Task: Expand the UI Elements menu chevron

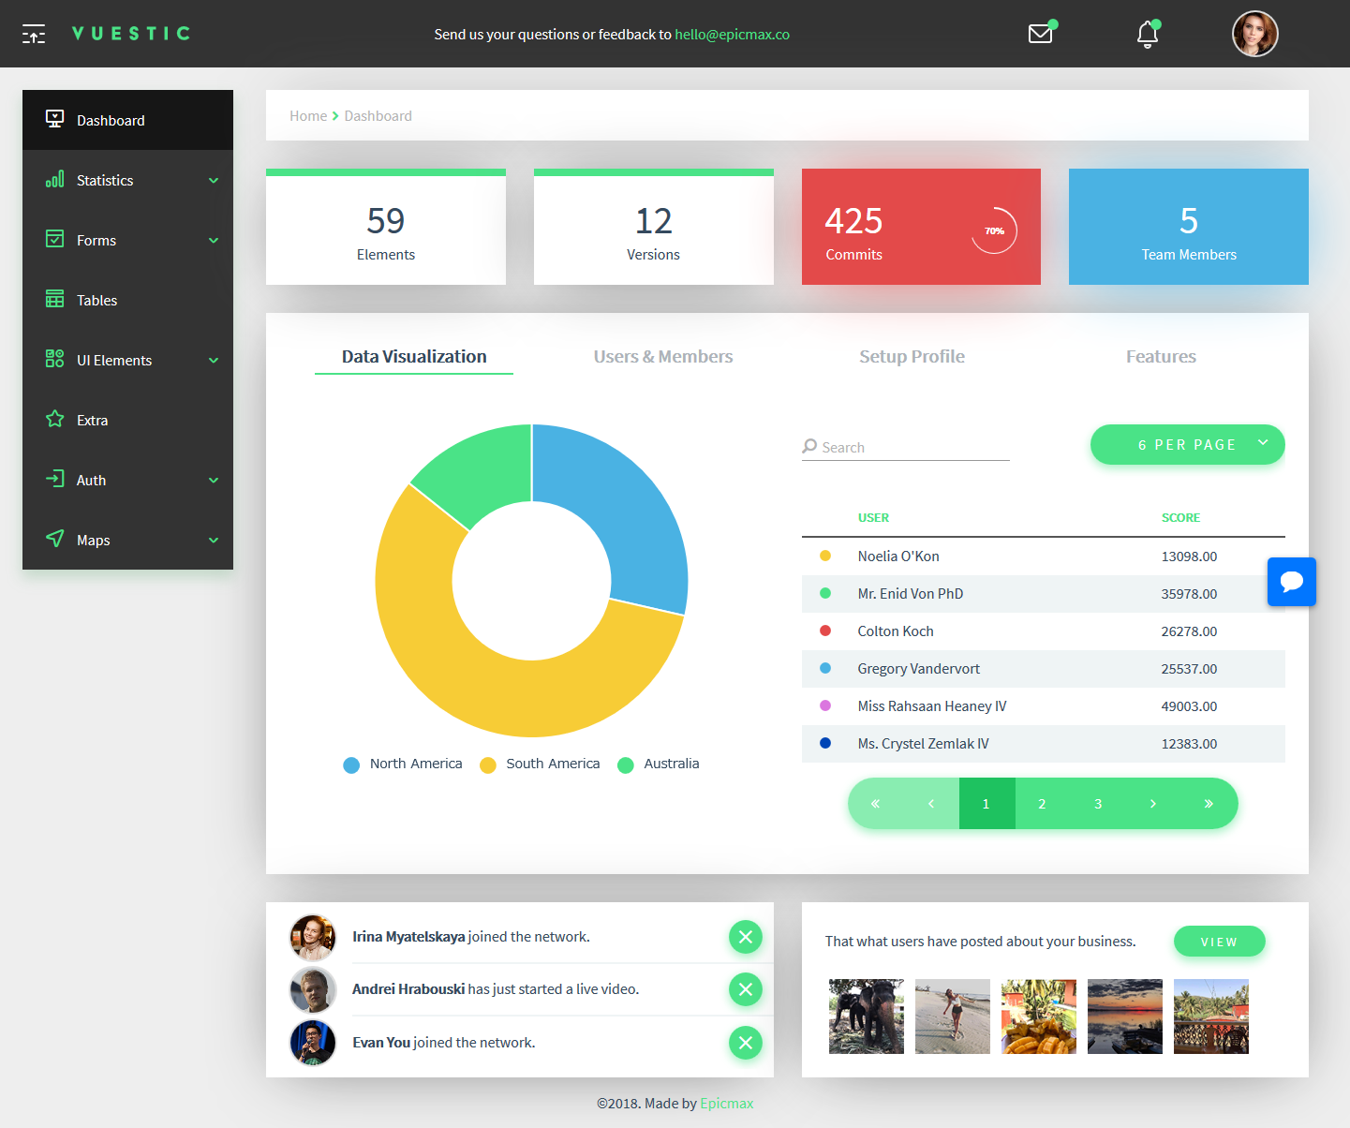Action: pos(214,360)
